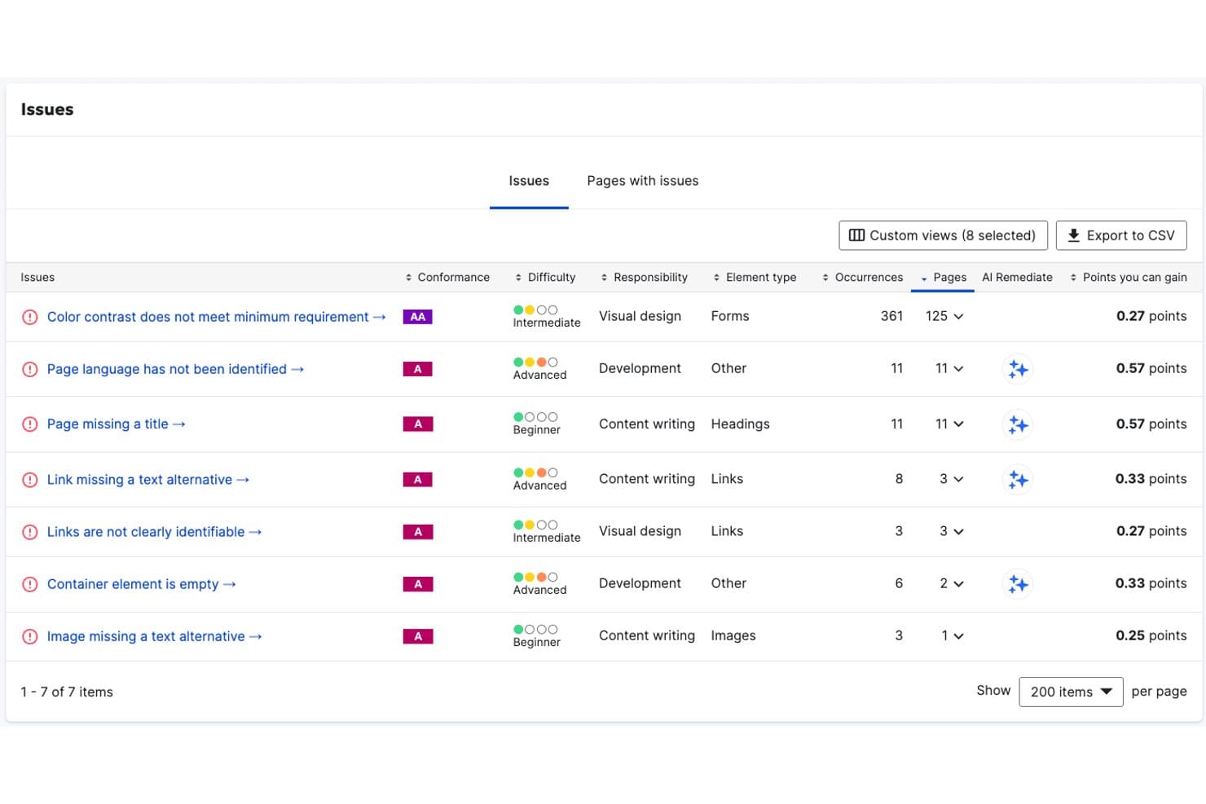Click difficulty dots for Page missing a title
Screen dimensions: 1206x804
click(535, 417)
